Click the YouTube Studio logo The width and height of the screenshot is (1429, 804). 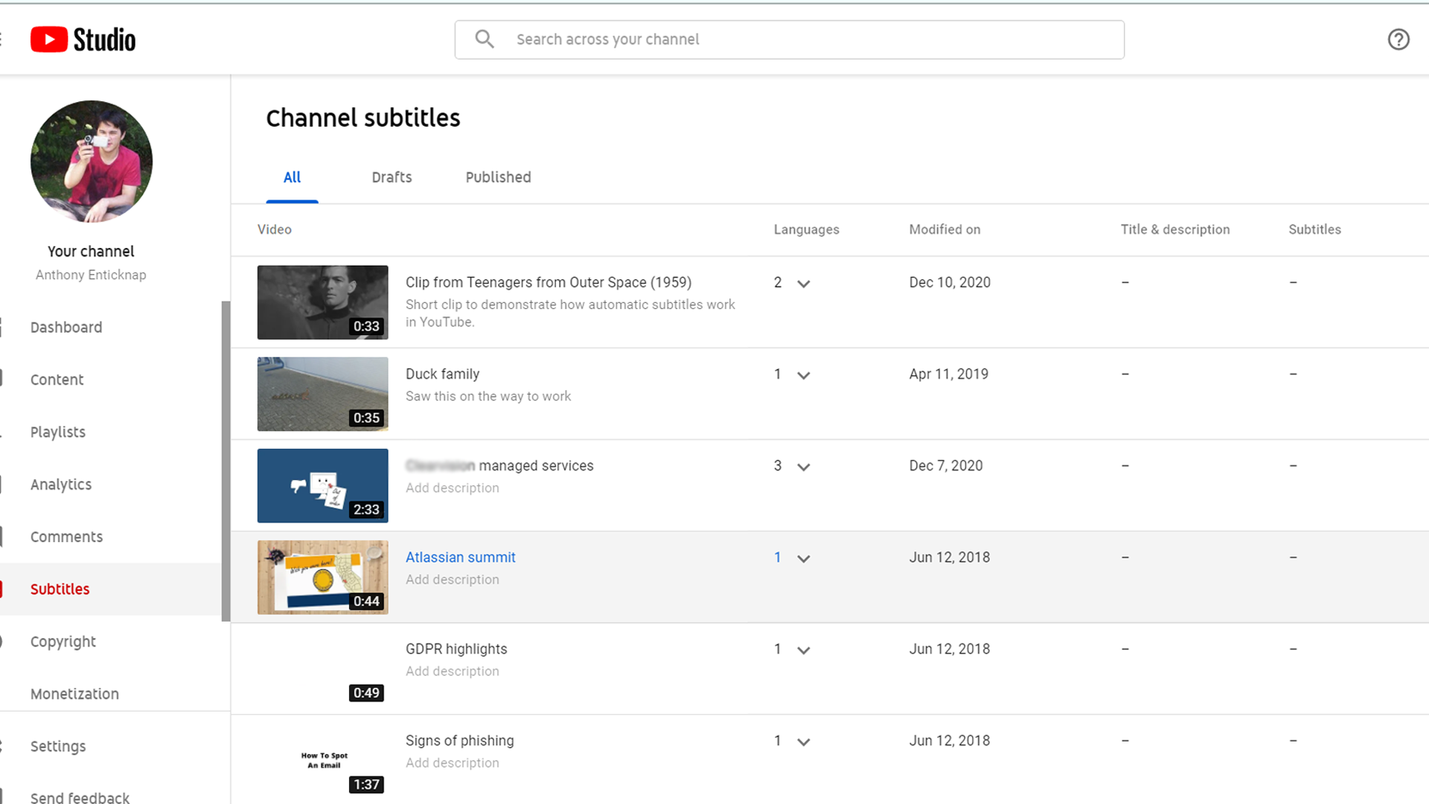82,39
